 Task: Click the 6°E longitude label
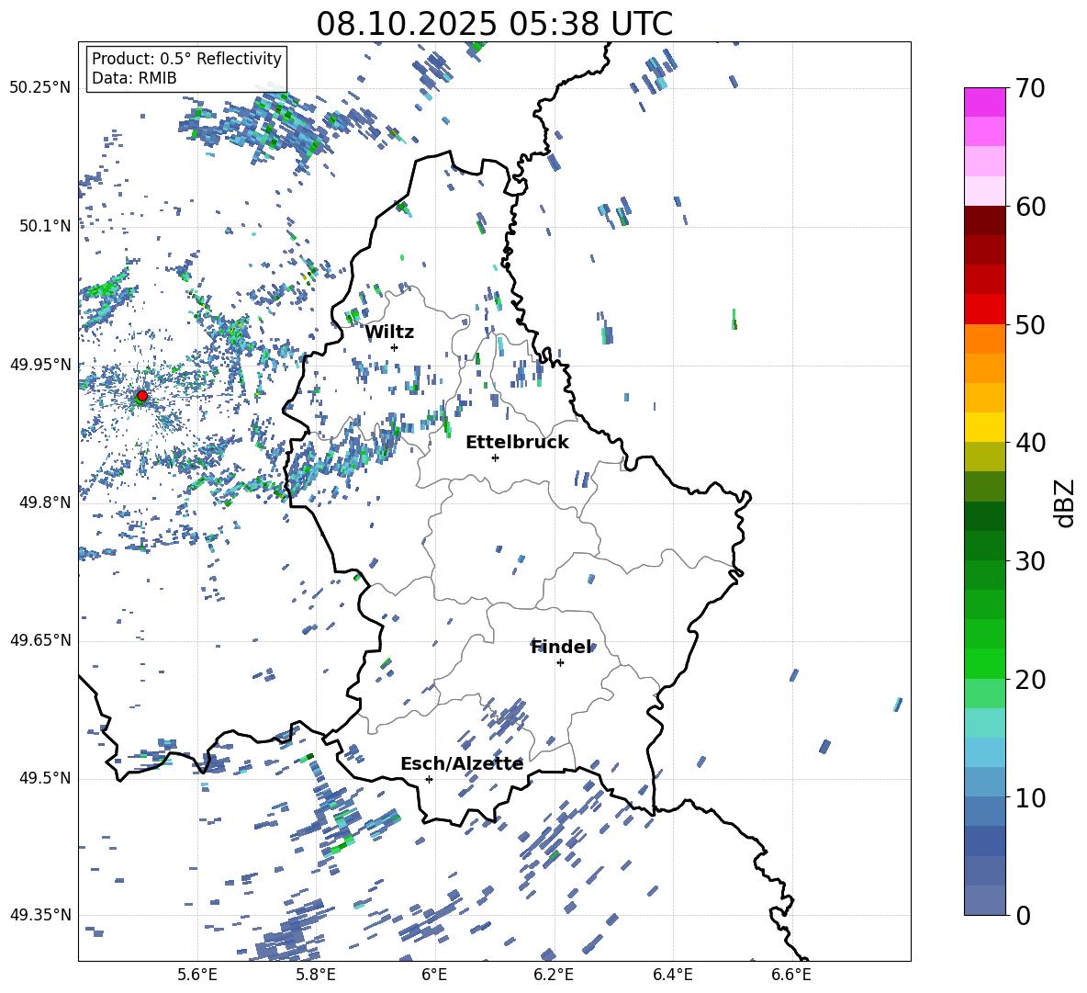pyautogui.click(x=434, y=975)
